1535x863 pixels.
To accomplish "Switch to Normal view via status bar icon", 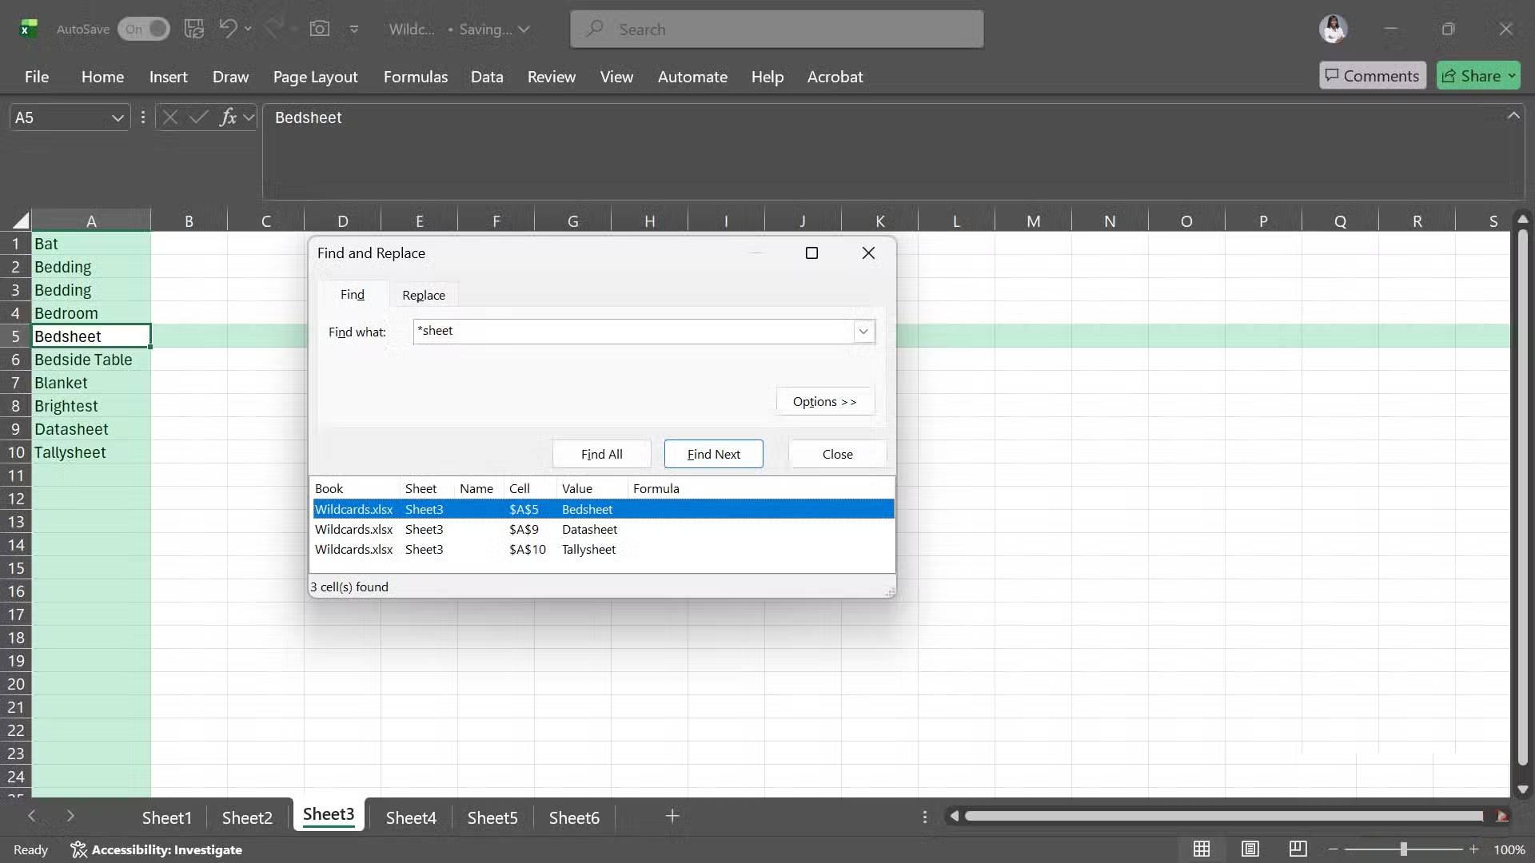I will coord(1202,849).
